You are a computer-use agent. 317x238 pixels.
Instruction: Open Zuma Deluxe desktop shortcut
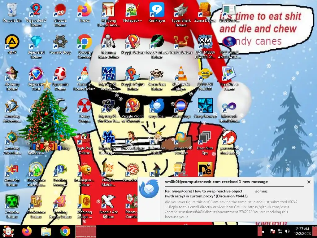point(205,12)
